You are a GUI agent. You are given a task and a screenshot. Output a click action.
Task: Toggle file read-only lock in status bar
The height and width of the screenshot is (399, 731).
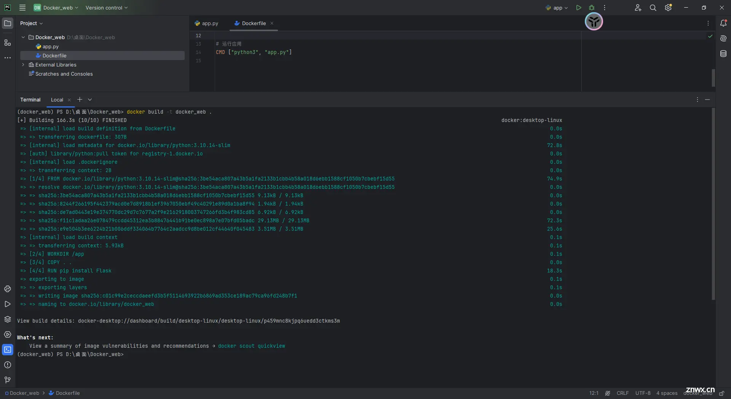721,393
